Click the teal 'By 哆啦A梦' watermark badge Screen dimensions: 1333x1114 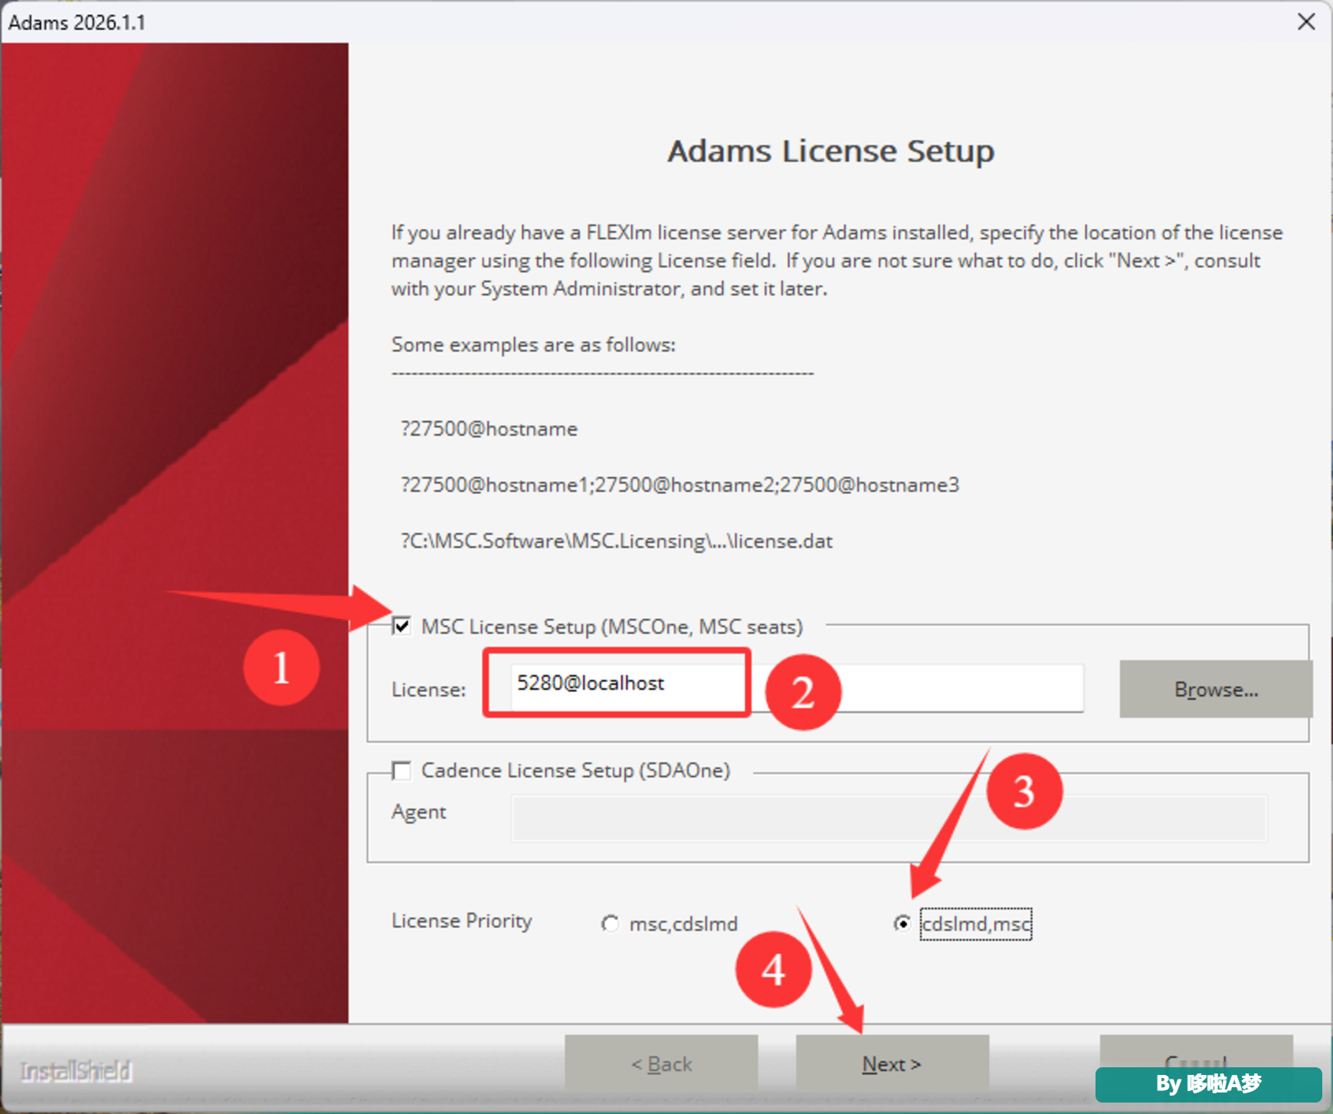point(1208,1084)
